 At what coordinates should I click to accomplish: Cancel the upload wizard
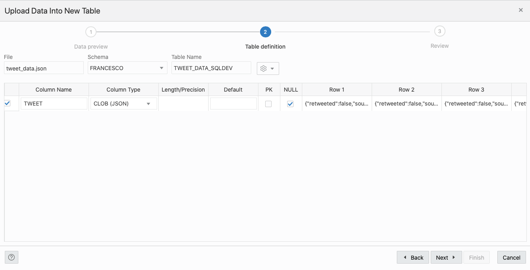(x=512, y=258)
